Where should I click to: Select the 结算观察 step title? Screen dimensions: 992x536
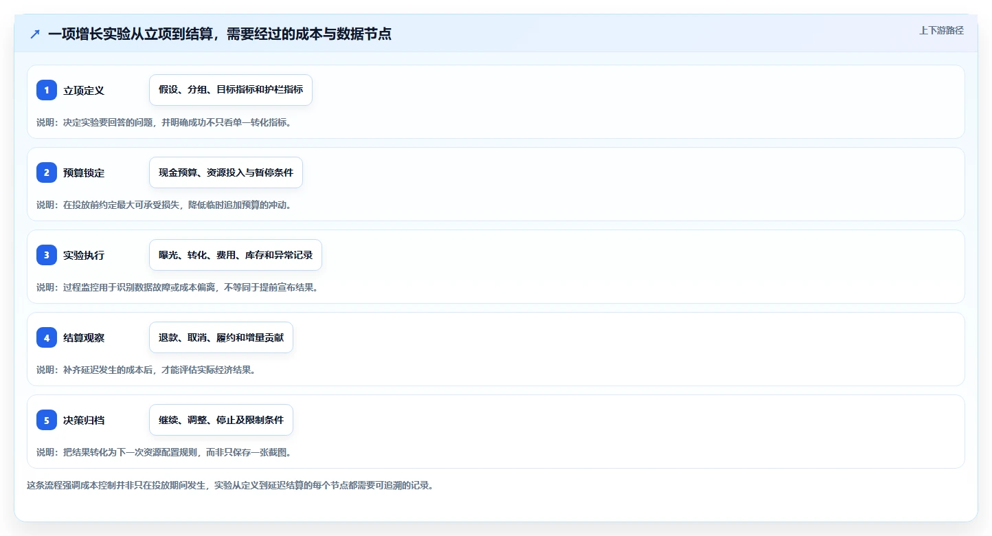(84, 337)
